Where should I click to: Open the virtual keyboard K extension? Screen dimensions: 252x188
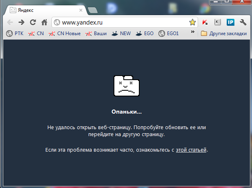[x=217, y=22]
